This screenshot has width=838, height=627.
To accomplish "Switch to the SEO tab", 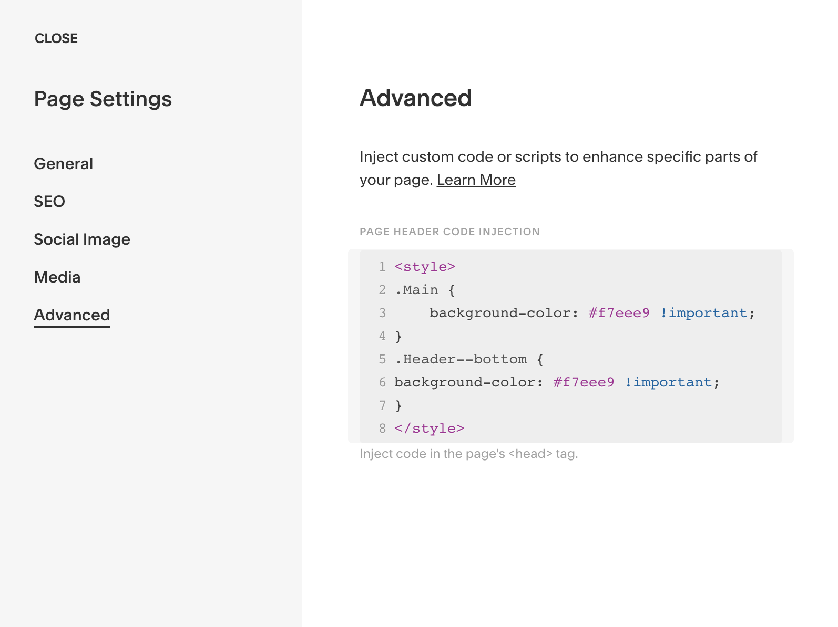I will click(x=49, y=202).
